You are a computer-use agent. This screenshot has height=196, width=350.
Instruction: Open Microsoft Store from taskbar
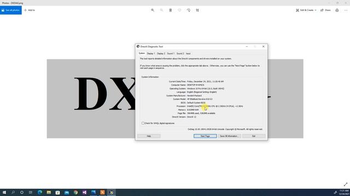point(57,192)
